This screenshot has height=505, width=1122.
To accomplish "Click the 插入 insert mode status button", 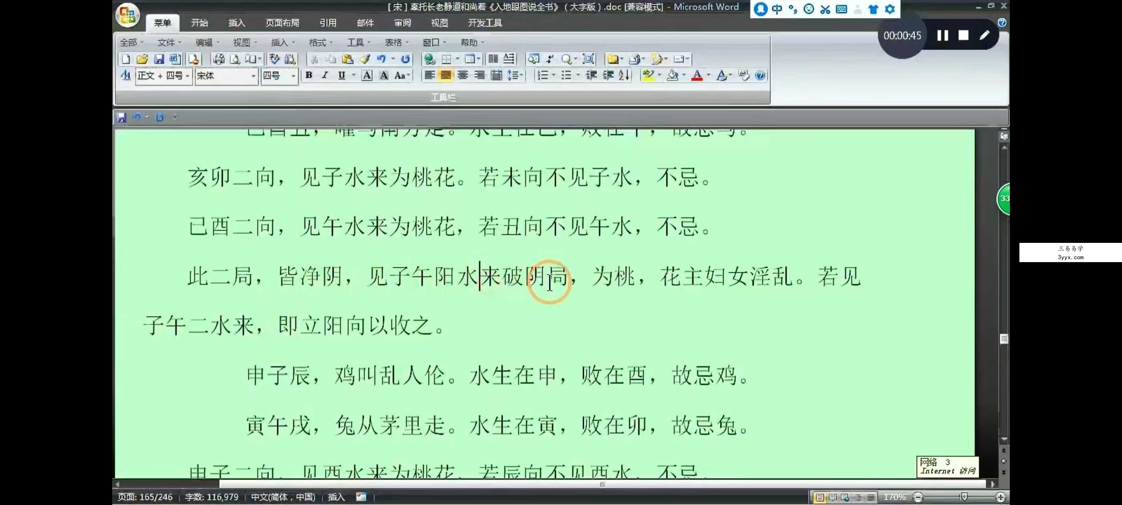I will 336,497.
